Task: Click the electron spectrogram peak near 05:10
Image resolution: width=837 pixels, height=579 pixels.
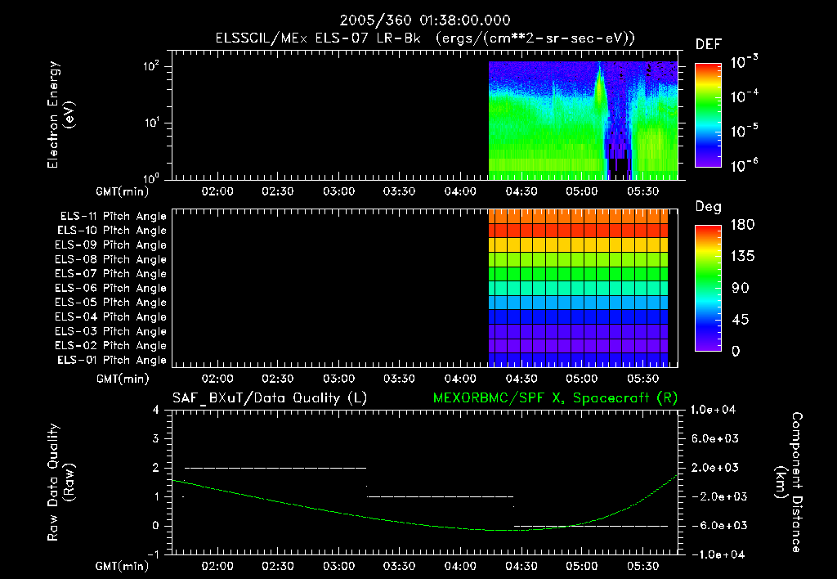Action: [599, 88]
